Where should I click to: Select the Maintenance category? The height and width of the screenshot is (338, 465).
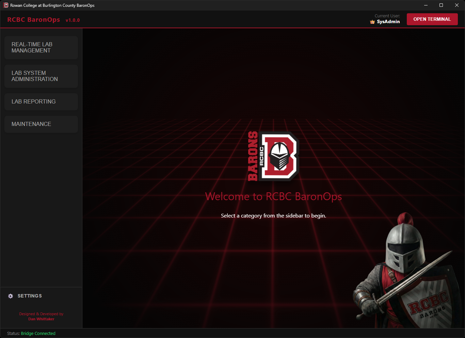coord(41,124)
